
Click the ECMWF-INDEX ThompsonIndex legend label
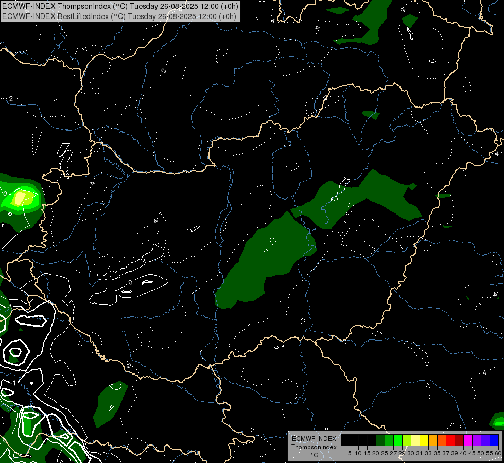[314, 443]
